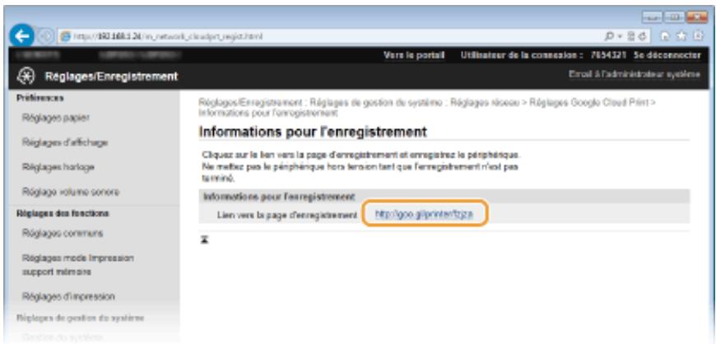716x344 pixels.
Task: Click the address bar URL field
Action: [330, 36]
